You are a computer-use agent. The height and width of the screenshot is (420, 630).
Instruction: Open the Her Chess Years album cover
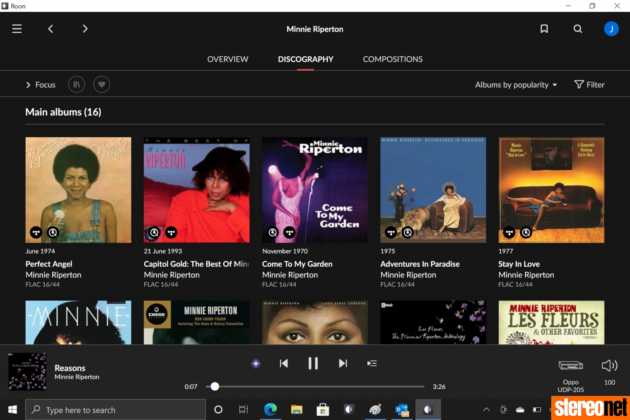196,322
